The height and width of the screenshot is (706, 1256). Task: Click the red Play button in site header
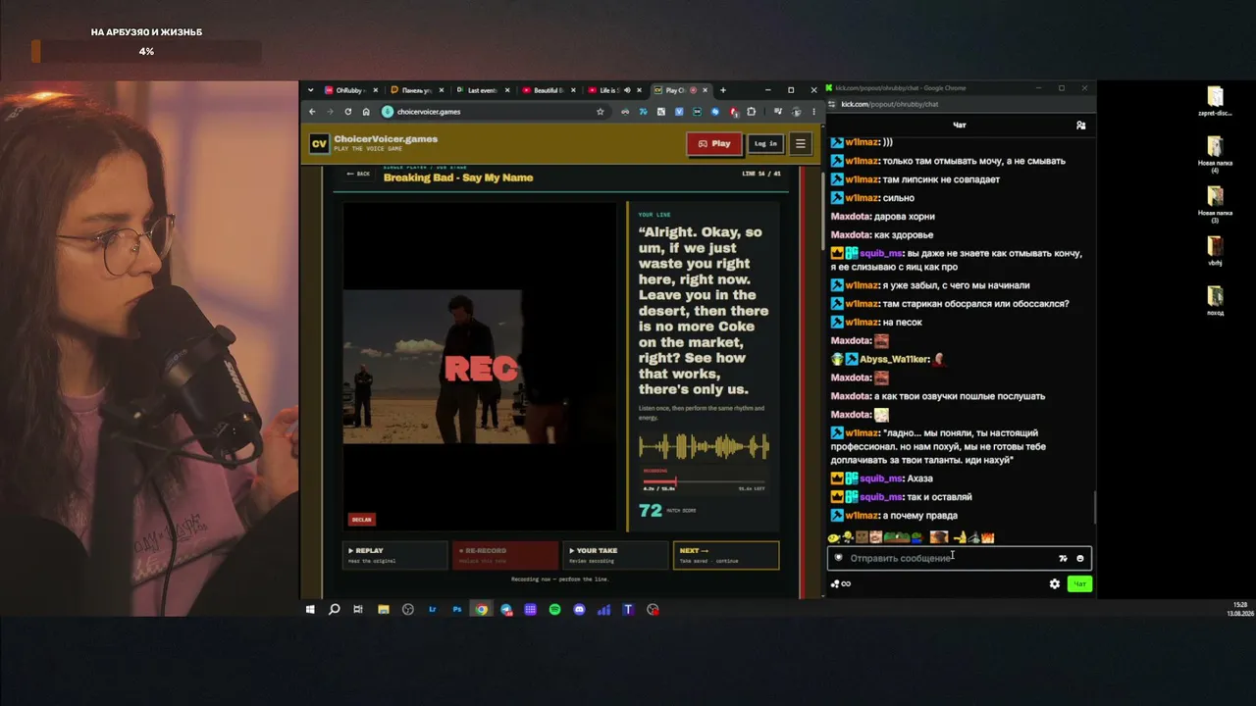click(x=714, y=143)
